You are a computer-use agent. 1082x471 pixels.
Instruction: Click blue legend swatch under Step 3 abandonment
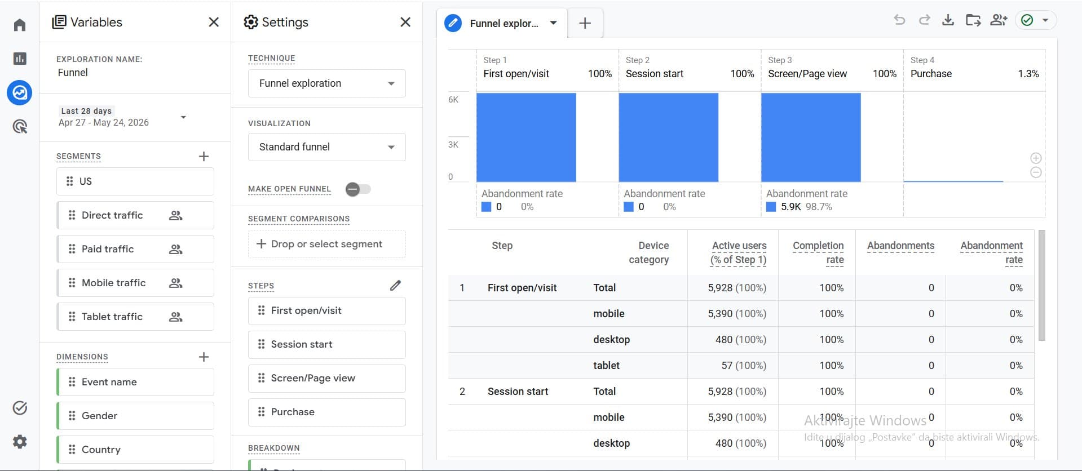pos(771,207)
